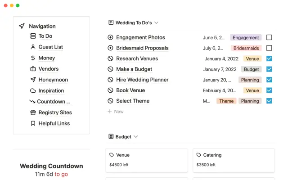The image size is (288, 180).
Task: Open the Guest List page link
Action: click(51, 47)
